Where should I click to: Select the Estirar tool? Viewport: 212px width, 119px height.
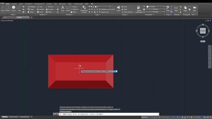click(31, 12)
